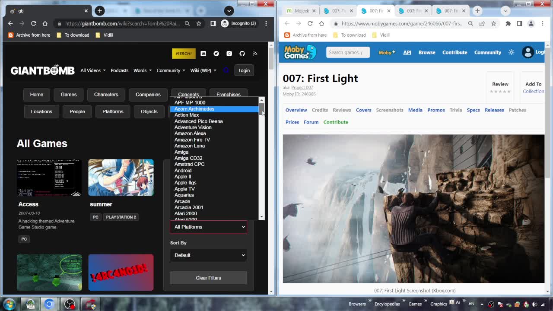Viewport: 553px width, 311px height.
Task: Click the MERCH! button
Action: [184, 54]
